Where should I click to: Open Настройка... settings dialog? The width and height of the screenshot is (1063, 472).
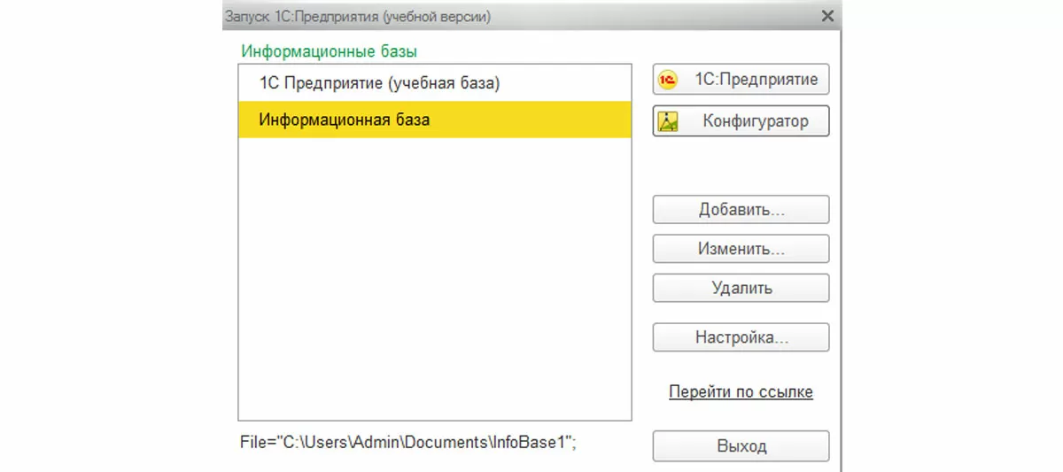(x=741, y=337)
